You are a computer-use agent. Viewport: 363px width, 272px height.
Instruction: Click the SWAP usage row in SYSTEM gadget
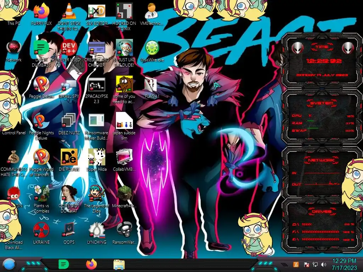[x=323, y=130]
